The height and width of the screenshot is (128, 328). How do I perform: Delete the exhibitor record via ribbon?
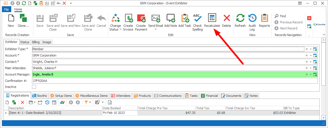pos(226,20)
